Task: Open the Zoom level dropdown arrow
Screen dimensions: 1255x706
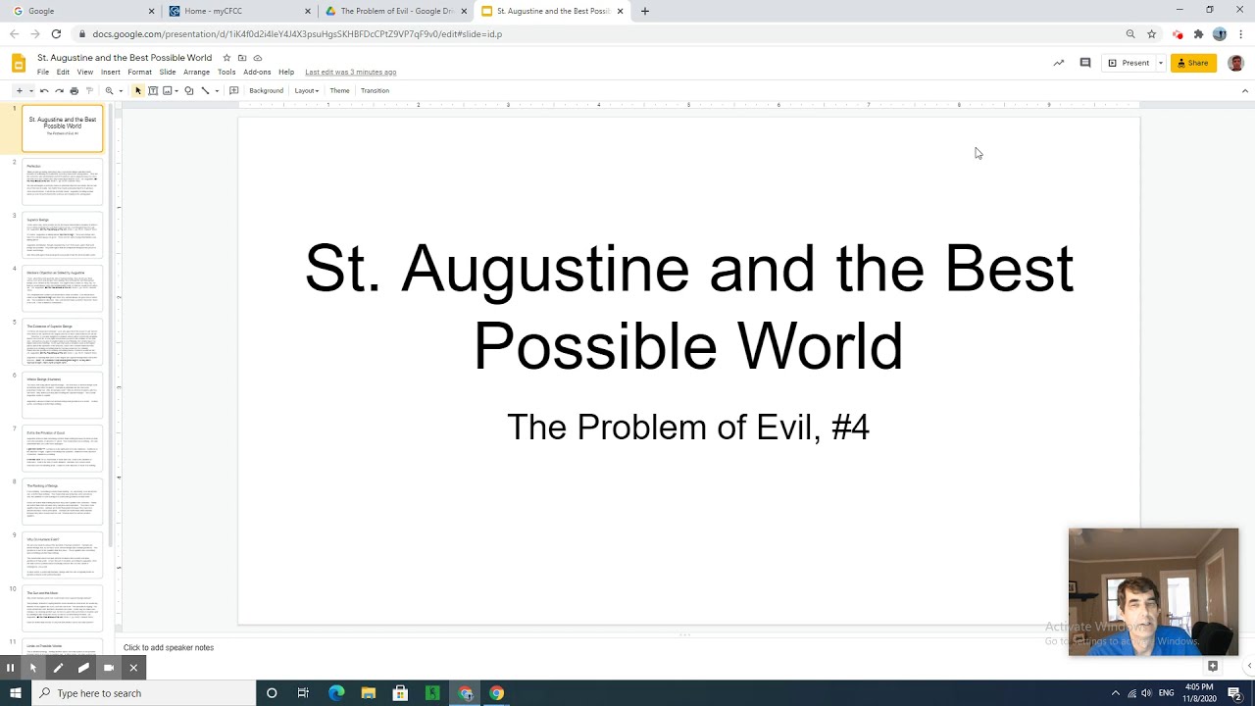Action: [x=121, y=90]
